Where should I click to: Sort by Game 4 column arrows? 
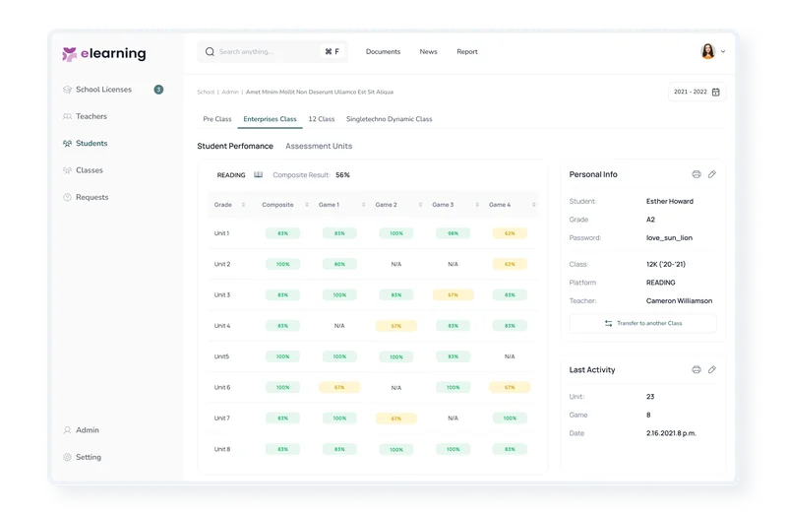coord(533,205)
